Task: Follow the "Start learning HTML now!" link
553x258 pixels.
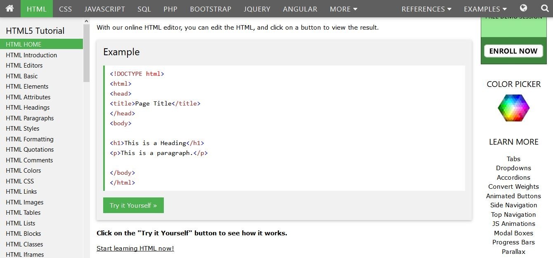Action: click(x=135, y=248)
